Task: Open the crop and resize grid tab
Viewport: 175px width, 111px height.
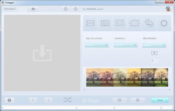Action: click(134, 23)
